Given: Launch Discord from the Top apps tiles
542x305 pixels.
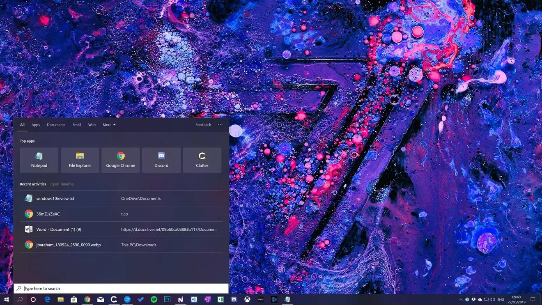Looking at the screenshot, I should click(161, 160).
